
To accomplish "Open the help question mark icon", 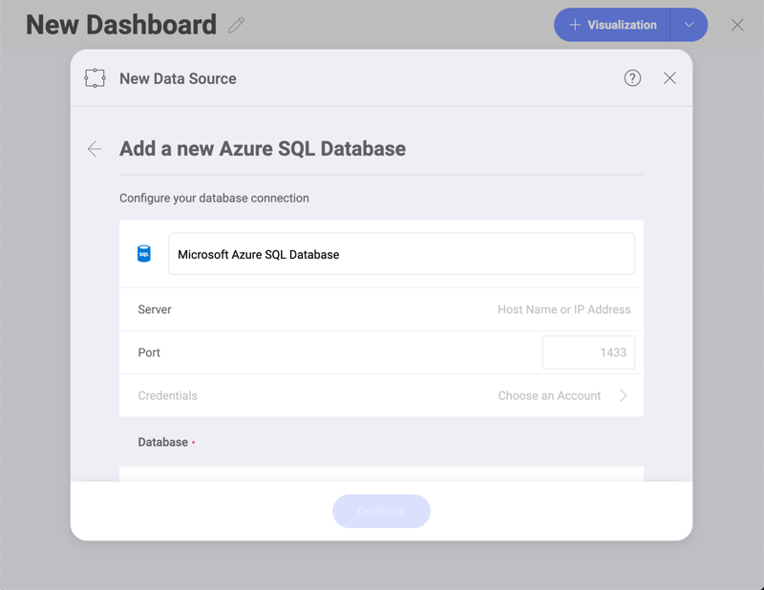I will point(632,78).
